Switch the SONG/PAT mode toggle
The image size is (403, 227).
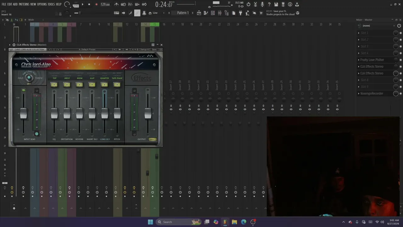(76, 5)
